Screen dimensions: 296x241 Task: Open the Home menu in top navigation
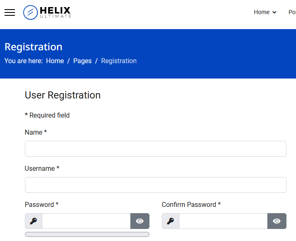point(262,12)
